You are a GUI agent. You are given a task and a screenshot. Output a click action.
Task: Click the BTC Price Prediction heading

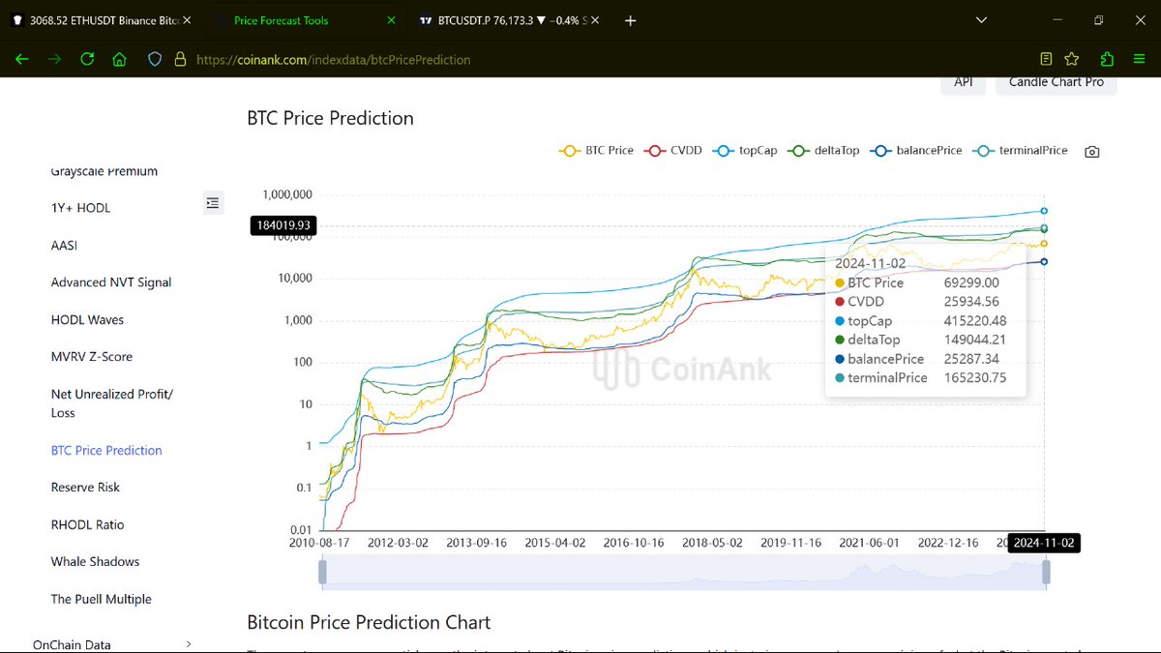tap(330, 119)
